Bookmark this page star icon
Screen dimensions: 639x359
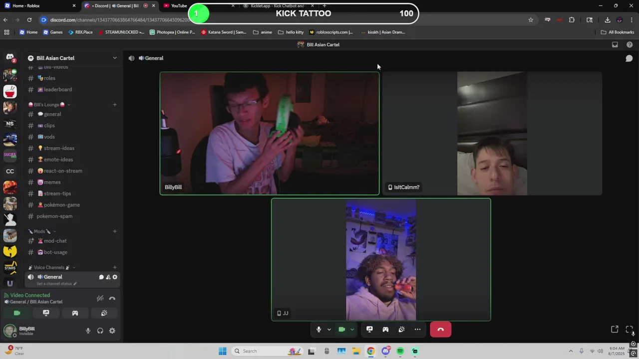(531, 20)
